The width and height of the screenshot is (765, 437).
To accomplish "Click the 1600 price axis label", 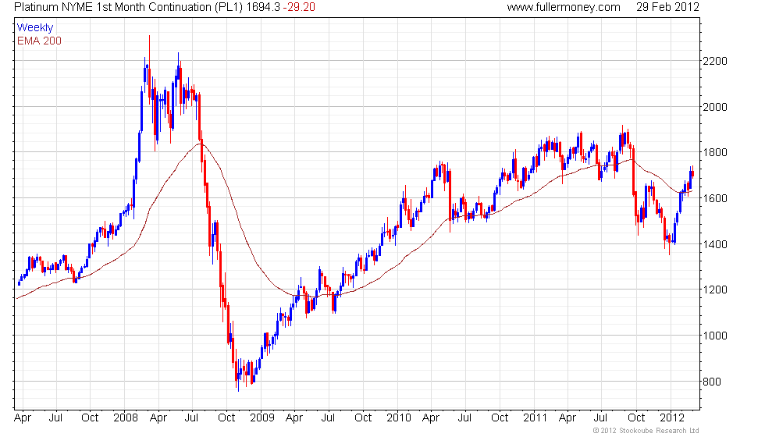I will pos(715,198).
